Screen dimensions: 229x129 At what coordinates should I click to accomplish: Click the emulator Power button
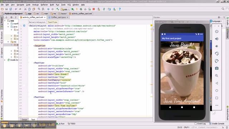pos(217,32)
